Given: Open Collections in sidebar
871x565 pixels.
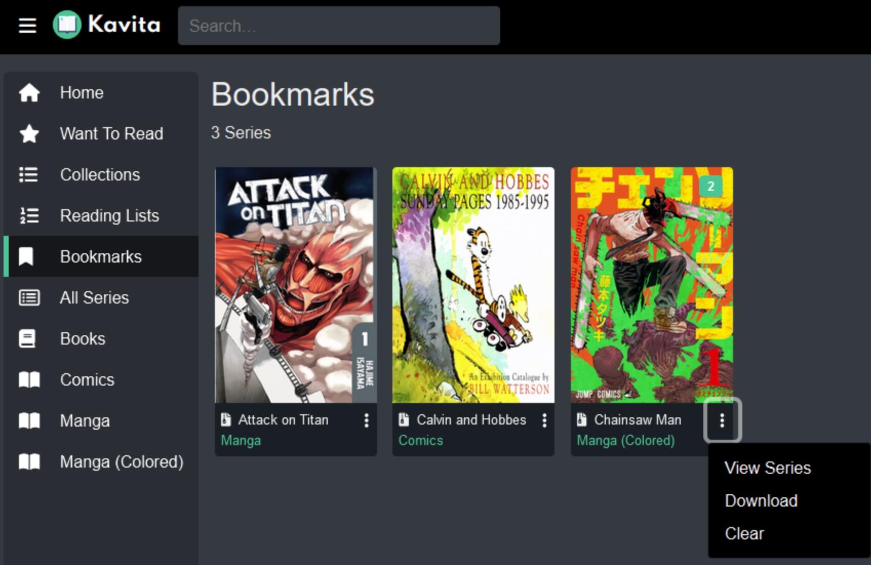Looking at the screenshot, I should [101, 175].
